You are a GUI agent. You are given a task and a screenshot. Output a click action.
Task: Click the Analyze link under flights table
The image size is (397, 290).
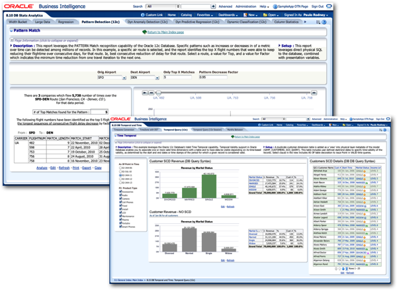pos(42,168)
